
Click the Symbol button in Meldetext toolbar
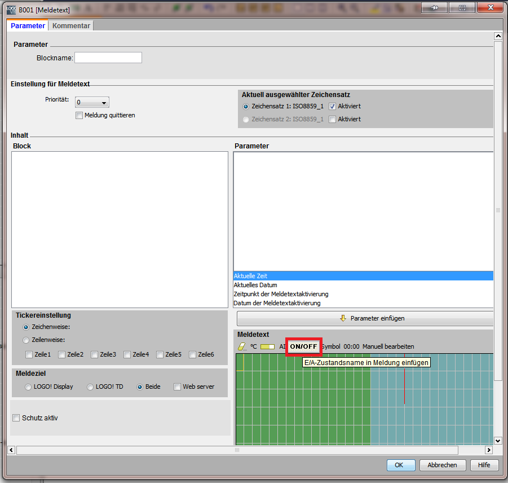[331, 346]
